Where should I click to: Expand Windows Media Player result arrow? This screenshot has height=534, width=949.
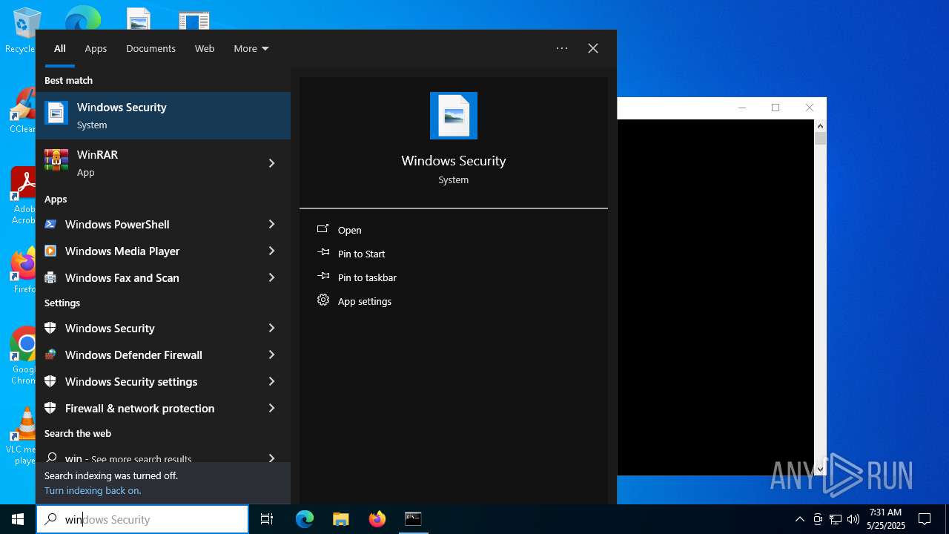click(271, 251)
